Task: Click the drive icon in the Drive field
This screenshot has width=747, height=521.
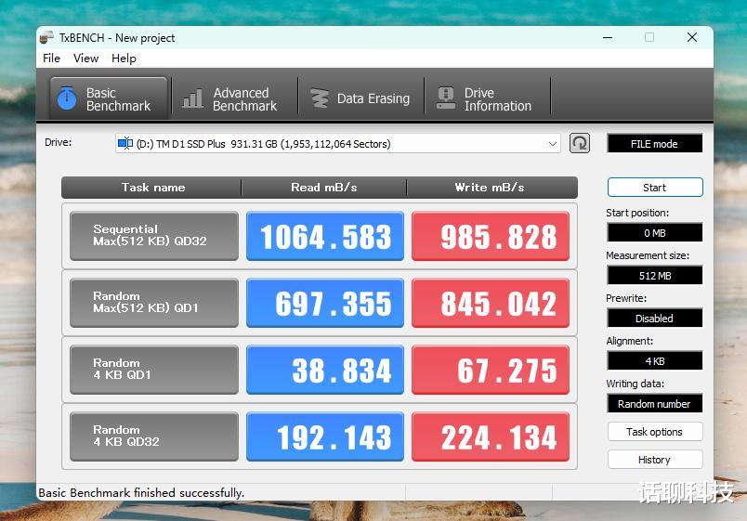Action: [x=125, y=143]
